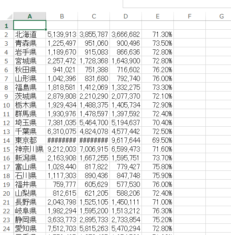Click cell with value 5,194,637
231x235 pixels.
click(126, 123)
